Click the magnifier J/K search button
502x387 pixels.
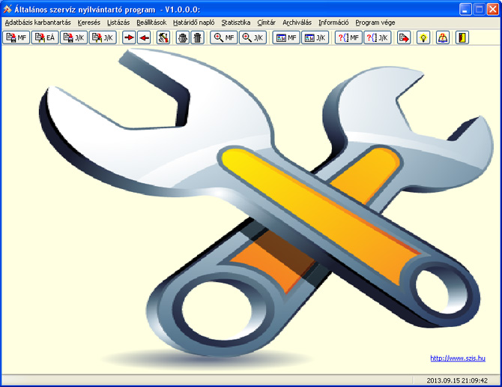point(253,37)
